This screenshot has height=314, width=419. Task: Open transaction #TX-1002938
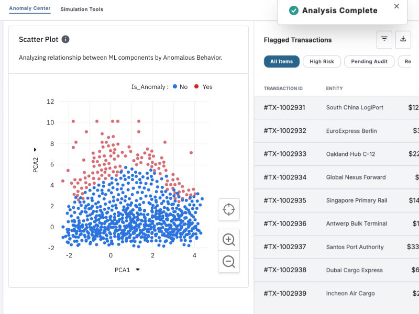[285, 270]
